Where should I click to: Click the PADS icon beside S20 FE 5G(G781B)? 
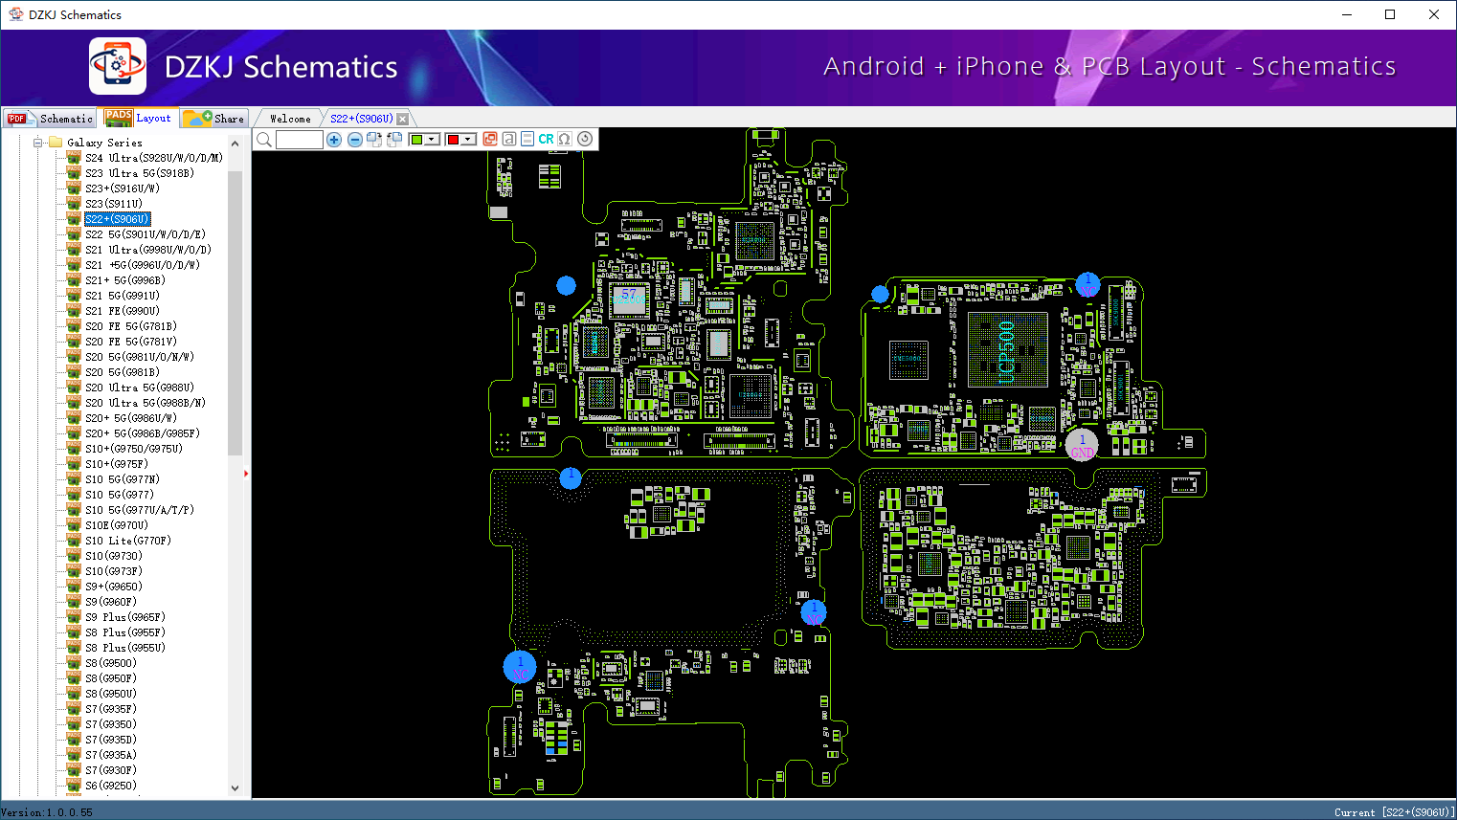[x=74, y=326]
